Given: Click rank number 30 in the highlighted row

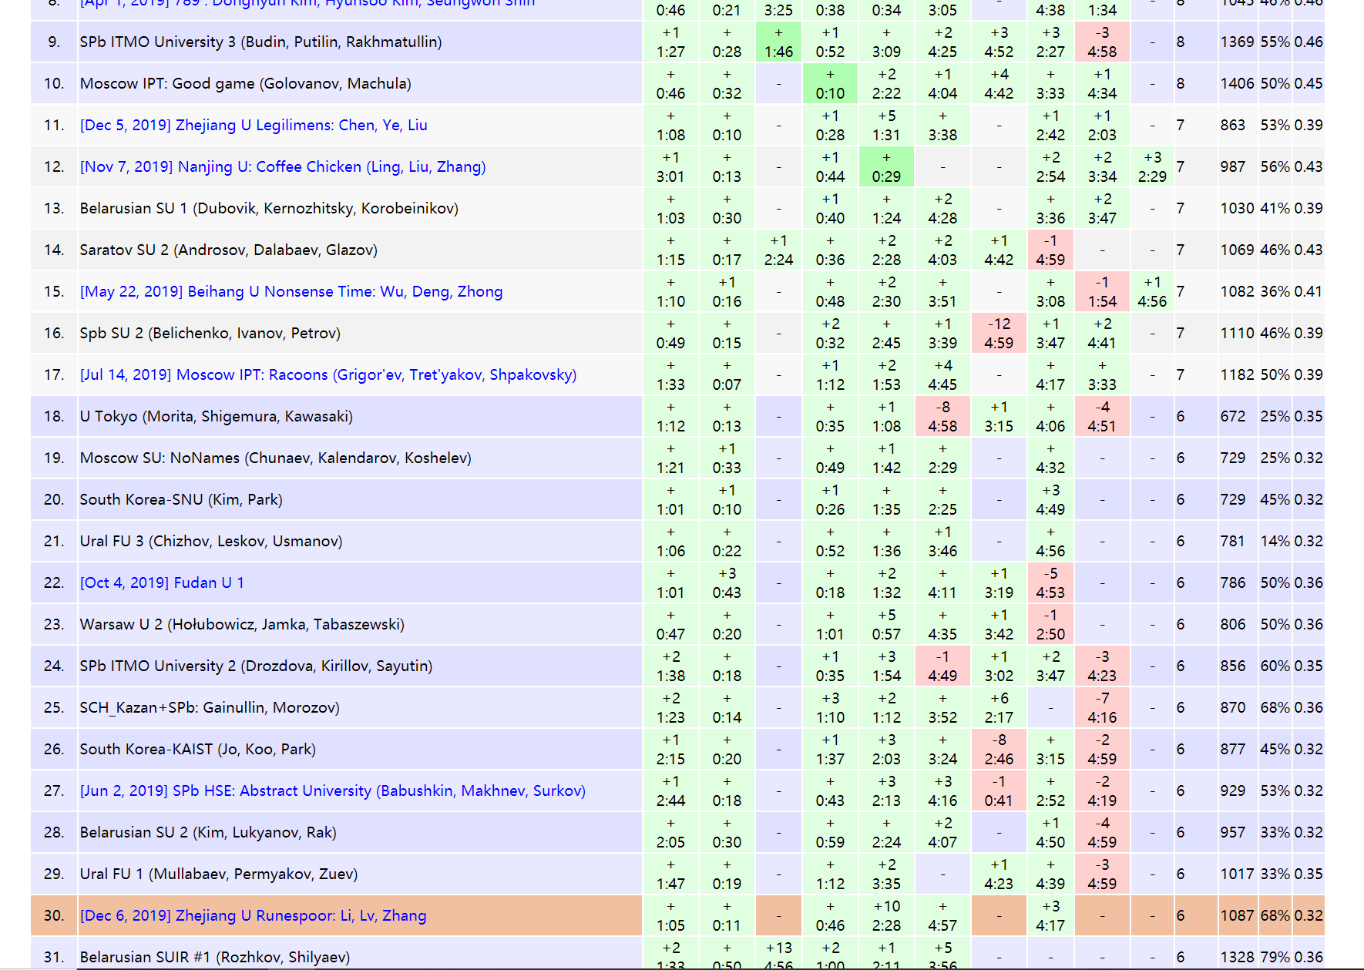Looking at the screenshot, I should pyautogui.click(x=54, y=916).
